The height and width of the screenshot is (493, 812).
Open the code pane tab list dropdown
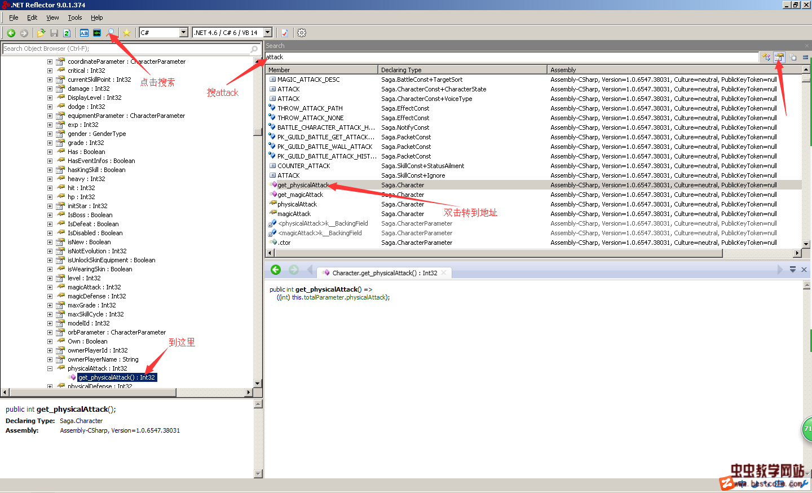(x=792, y=270)
